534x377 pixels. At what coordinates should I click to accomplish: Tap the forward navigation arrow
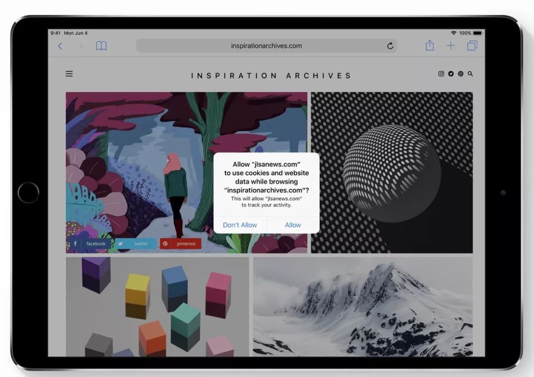tap(81, 46)
